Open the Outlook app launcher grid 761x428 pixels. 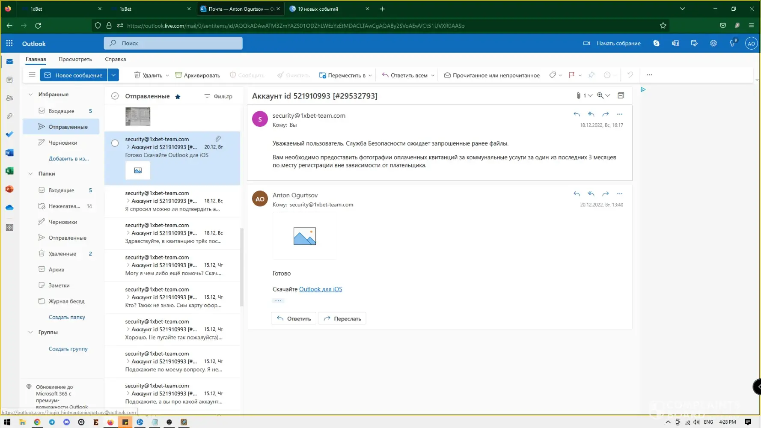(x=9, y=43)
